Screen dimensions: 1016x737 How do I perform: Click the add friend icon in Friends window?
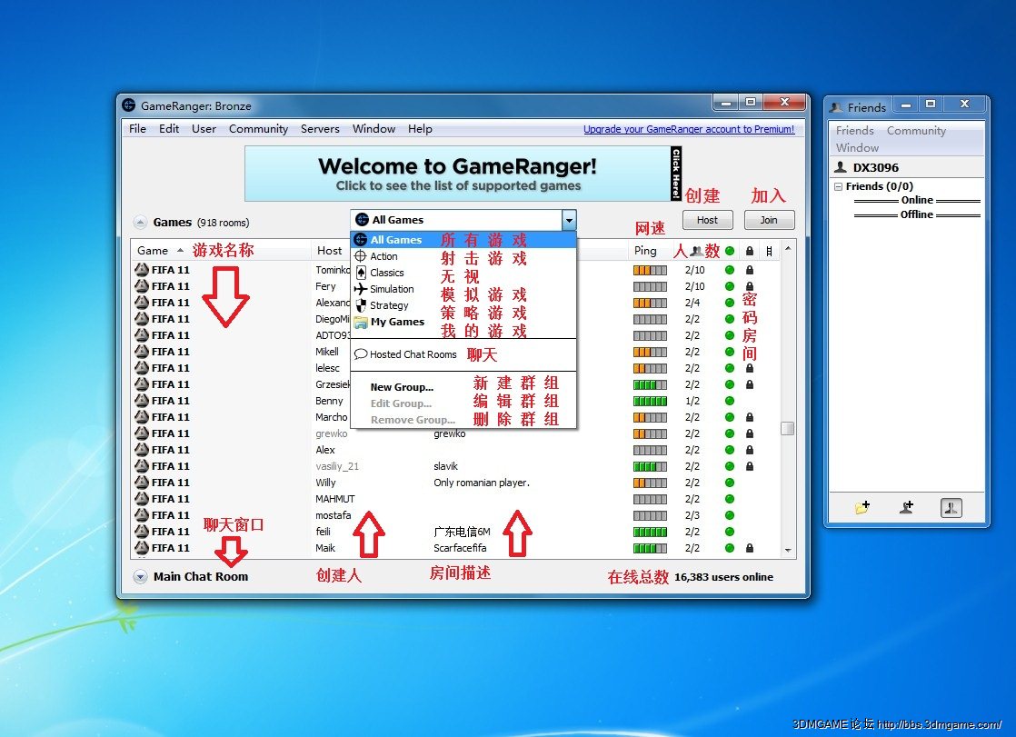(x=906, y=508)
